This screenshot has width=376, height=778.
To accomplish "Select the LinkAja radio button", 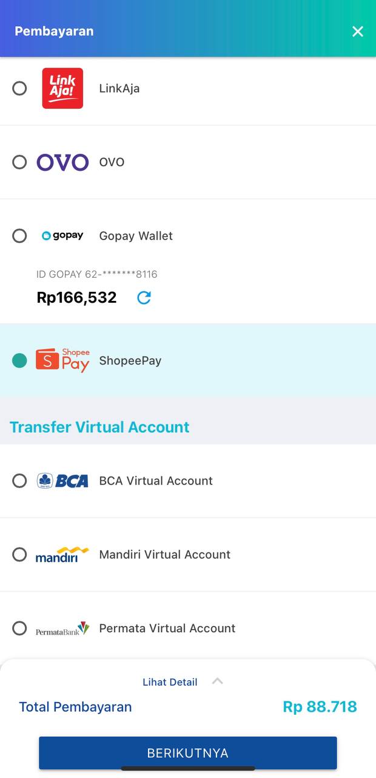I will click(19, 88).
